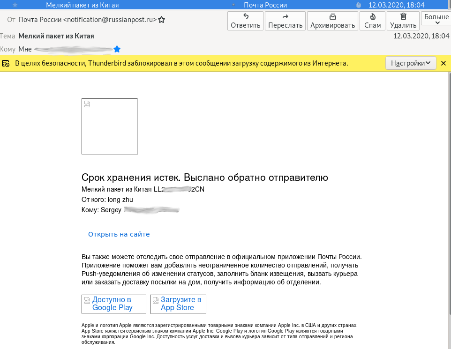
Task: Click the blocked logo image placeholder
Action: point(110,126)
